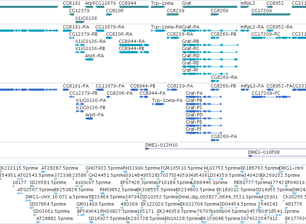Click the CG12379-PB protein label
Screen dimensions: 306x224
(83, 93)
